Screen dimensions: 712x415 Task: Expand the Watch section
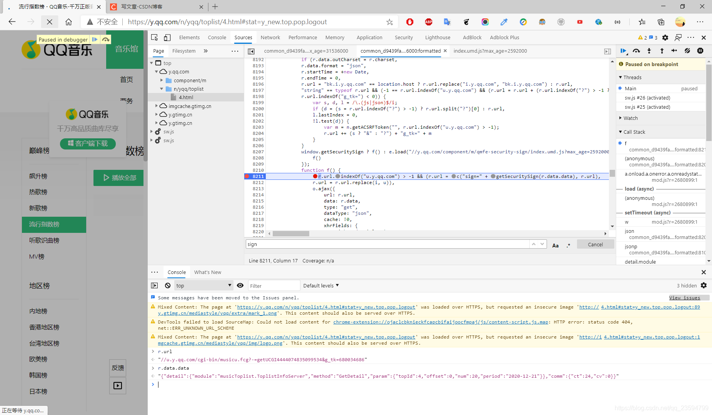pyautogui.click(x=630, y=118)
